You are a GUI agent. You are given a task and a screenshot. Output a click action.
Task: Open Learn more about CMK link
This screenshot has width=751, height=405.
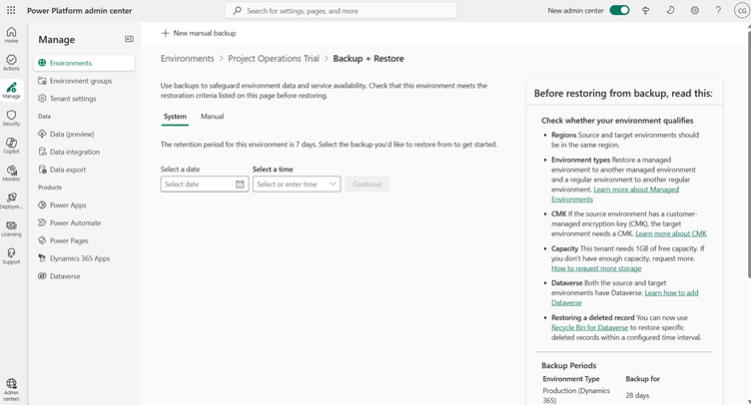671,233
